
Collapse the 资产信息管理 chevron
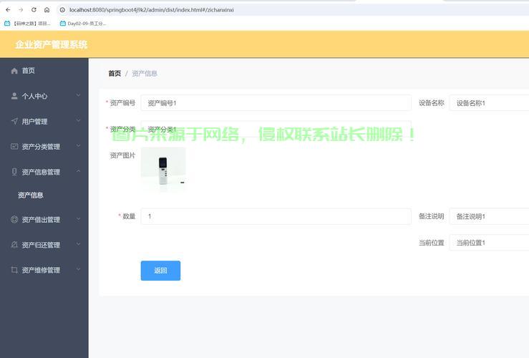pos(78,171)
